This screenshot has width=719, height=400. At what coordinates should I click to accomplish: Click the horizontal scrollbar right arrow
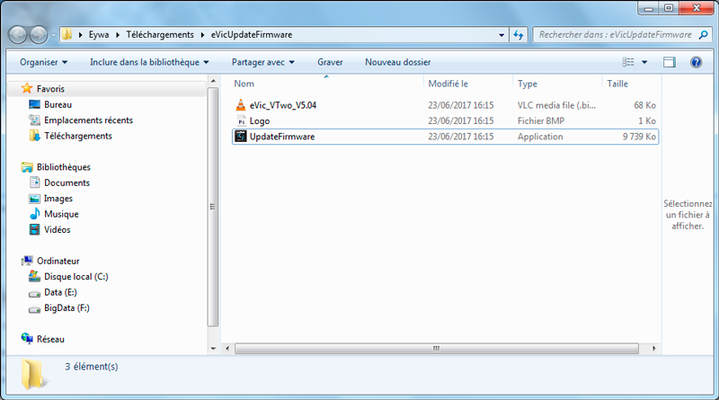[x=654, y=349]
